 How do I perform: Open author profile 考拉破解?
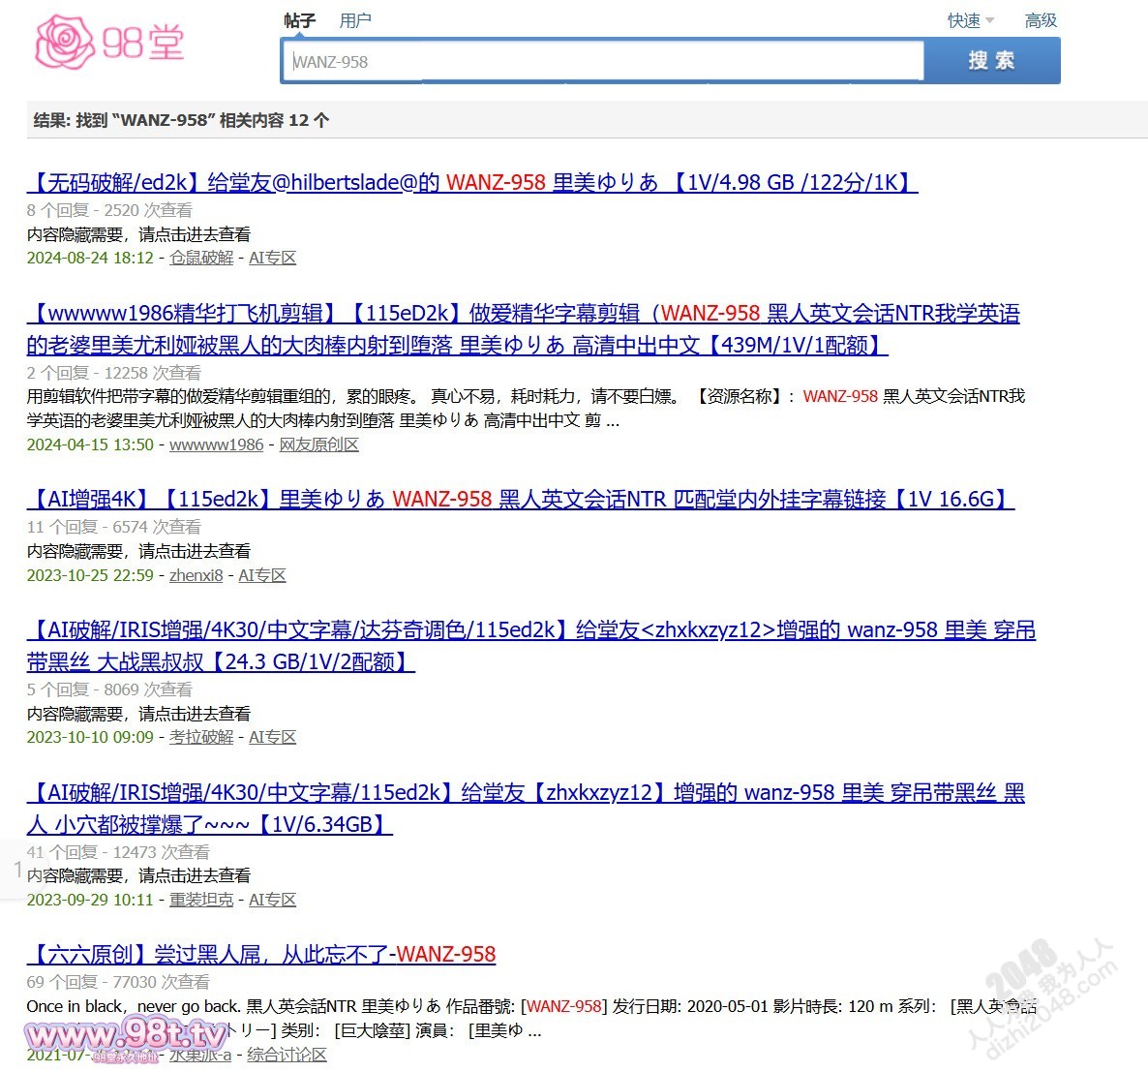(201, 737)
